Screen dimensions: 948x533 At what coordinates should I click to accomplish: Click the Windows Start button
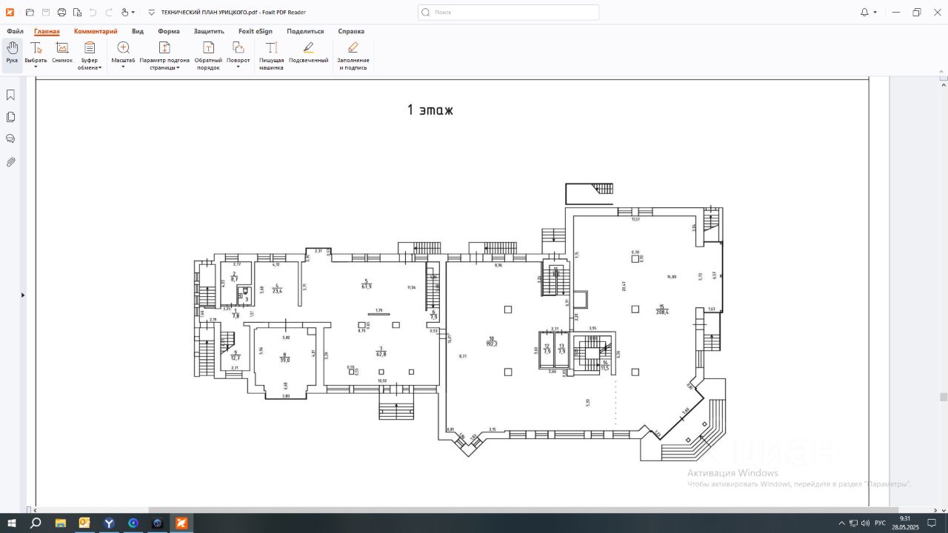pyautogui.click(x=12, y=523)
